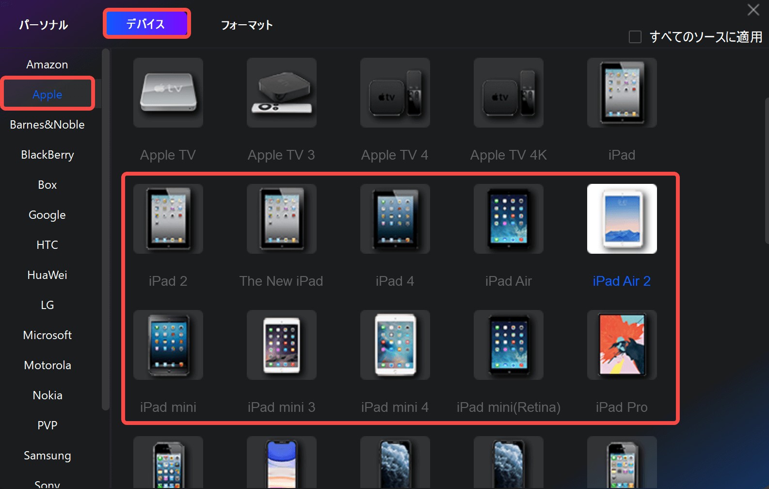Image resolution: width=769 pixels, height=489 pixels.
Task: Select Nokia in the brand list
Action: 47,395
